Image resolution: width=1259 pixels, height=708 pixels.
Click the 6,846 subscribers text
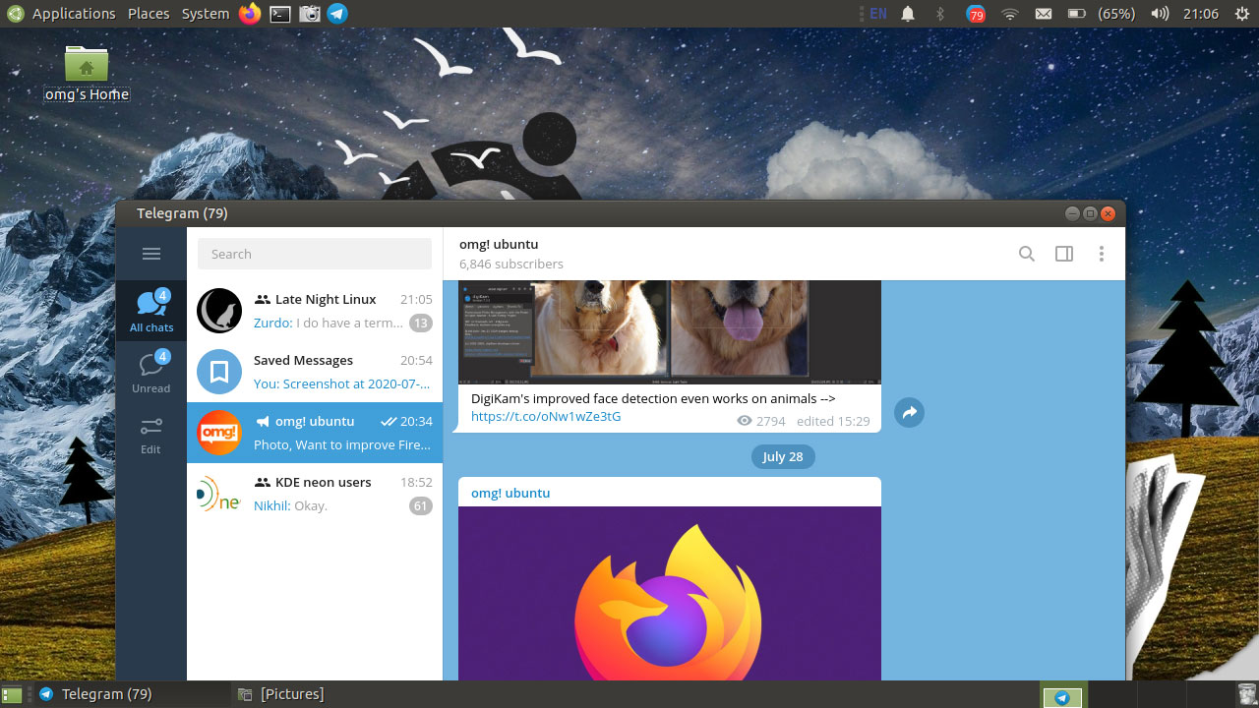pyautogui.click(x=511, y=264)
